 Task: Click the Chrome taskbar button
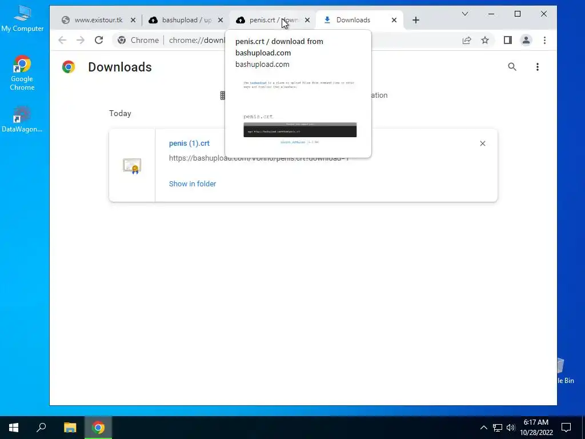click(x=98, y=428)
